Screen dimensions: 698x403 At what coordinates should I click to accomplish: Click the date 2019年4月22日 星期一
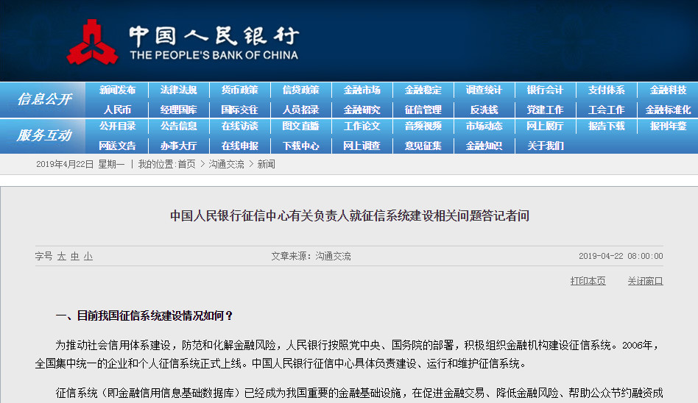tap(80, 164)
